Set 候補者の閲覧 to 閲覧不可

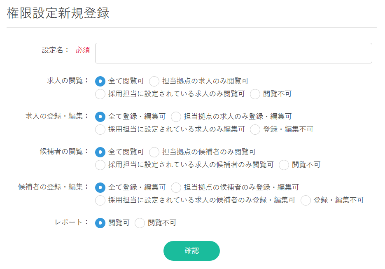(284, 165)
